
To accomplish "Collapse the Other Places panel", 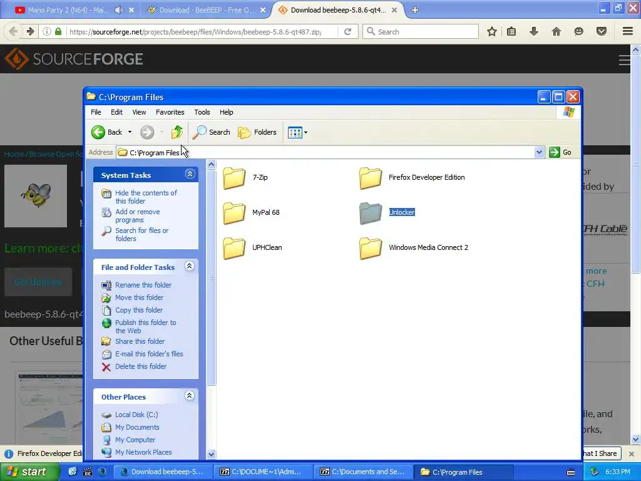I will [189, 396].
